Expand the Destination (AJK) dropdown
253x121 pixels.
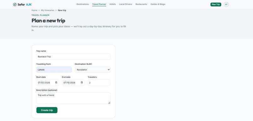93,70
